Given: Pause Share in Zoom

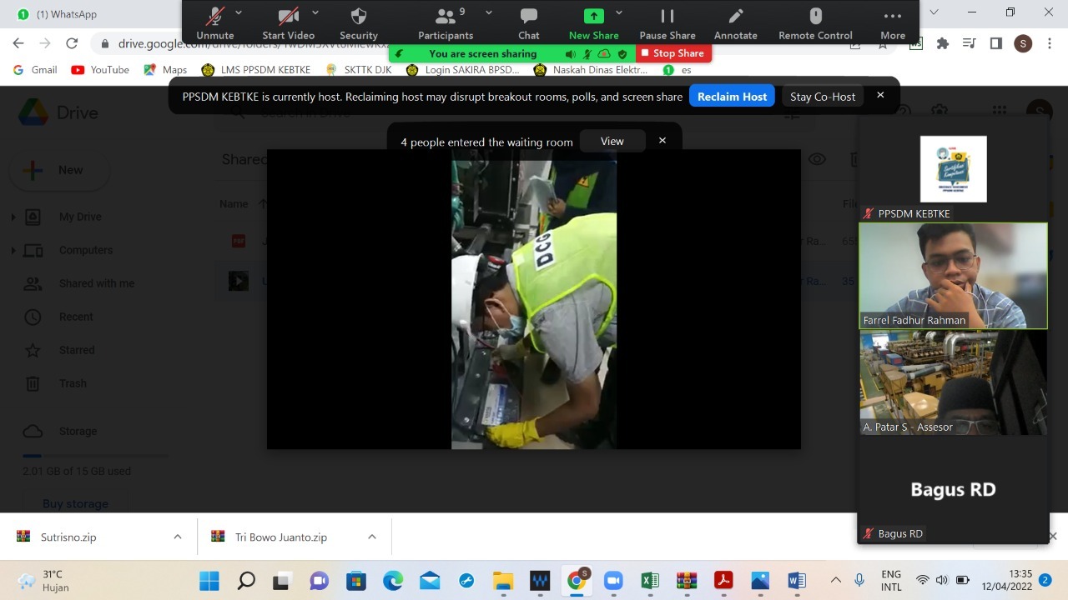Looking at the screenshot, I should (x=667, y=22).
